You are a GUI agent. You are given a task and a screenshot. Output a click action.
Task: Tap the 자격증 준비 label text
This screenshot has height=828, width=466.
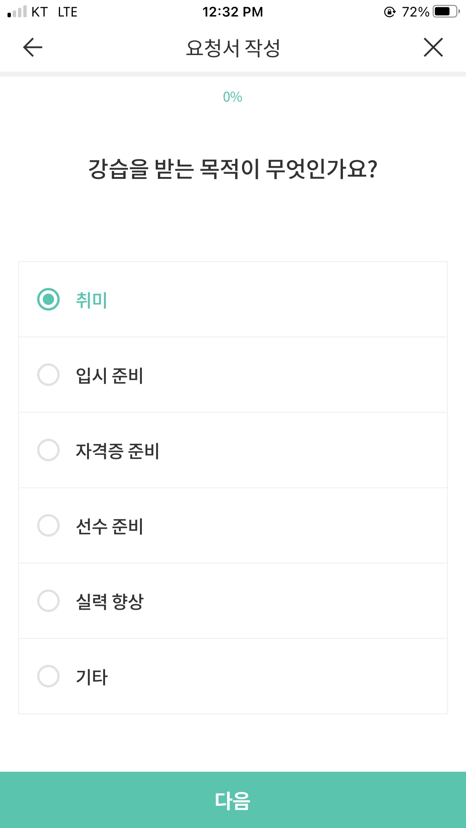pos(117,451)
